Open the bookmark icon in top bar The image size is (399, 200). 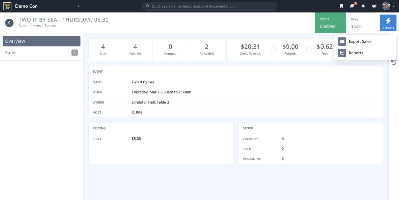tap(341, 6)
